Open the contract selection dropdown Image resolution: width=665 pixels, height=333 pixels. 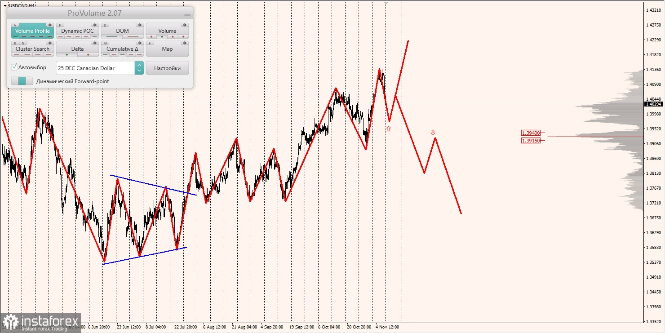coord(139,67)
